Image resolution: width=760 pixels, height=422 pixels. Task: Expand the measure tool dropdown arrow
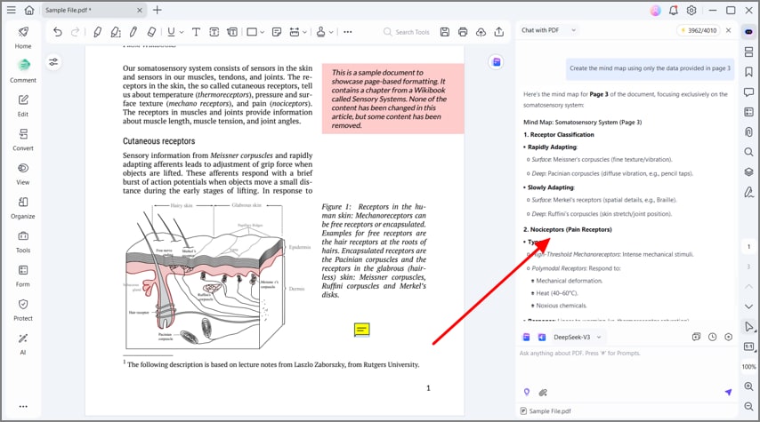tap(305, 32)
